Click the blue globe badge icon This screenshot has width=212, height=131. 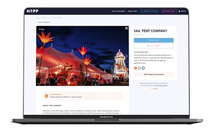143,68
